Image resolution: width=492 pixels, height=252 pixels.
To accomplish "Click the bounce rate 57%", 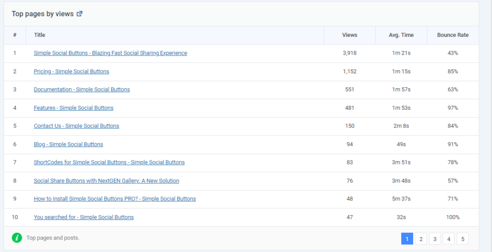I will point(453,181).
